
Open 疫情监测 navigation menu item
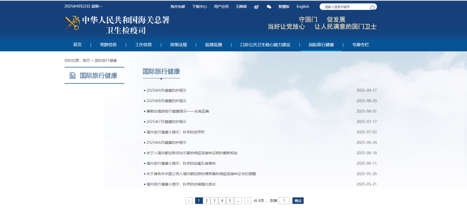pyautogui.click(x=214, y=45)
